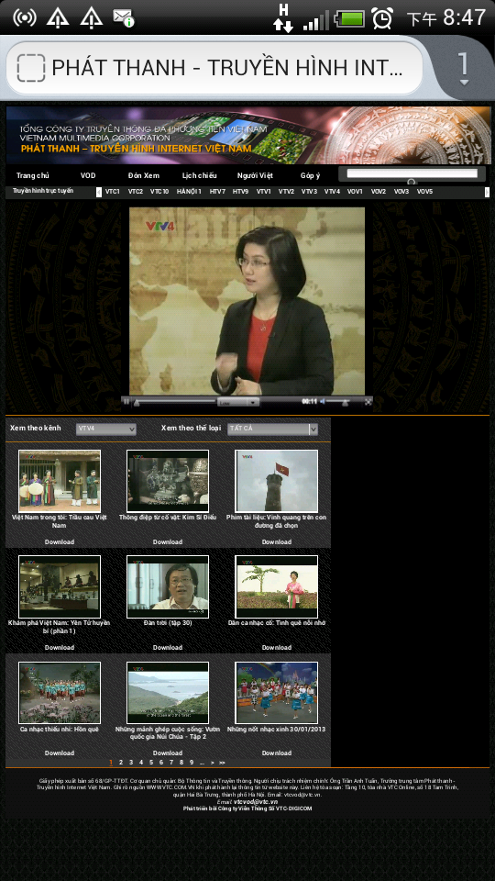
Task: Click the search magnifier icon
Action: [x=412, y=182]
